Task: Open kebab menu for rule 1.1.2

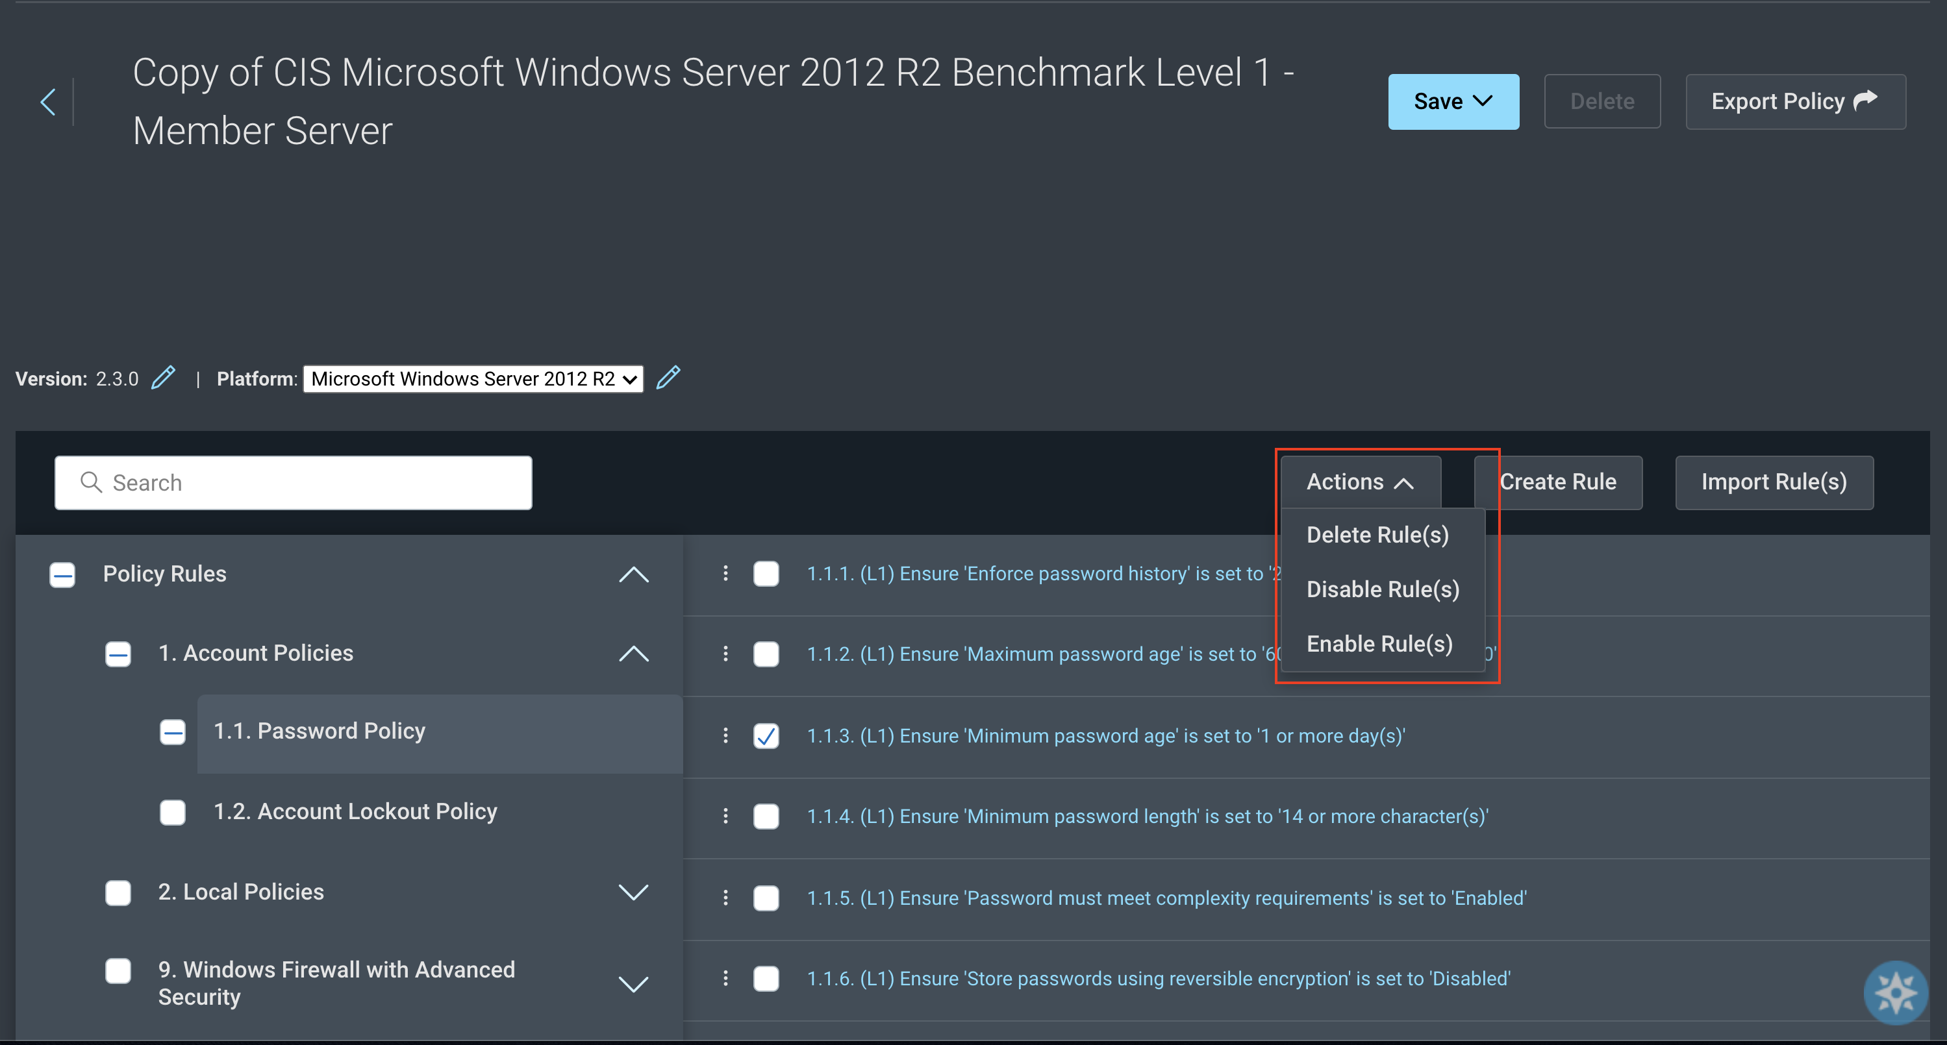Action: click(x=725, y=654)
